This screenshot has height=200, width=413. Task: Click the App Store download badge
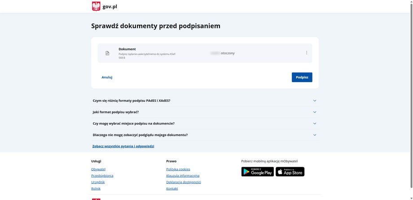click(x=290, y=172)
